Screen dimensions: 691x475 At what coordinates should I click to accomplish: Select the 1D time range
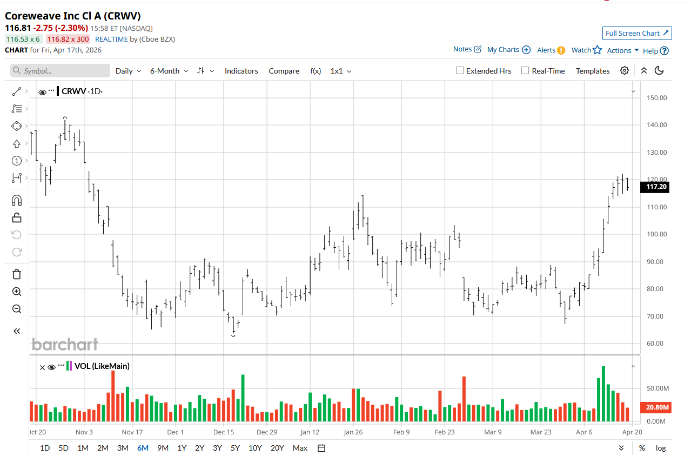45,448
